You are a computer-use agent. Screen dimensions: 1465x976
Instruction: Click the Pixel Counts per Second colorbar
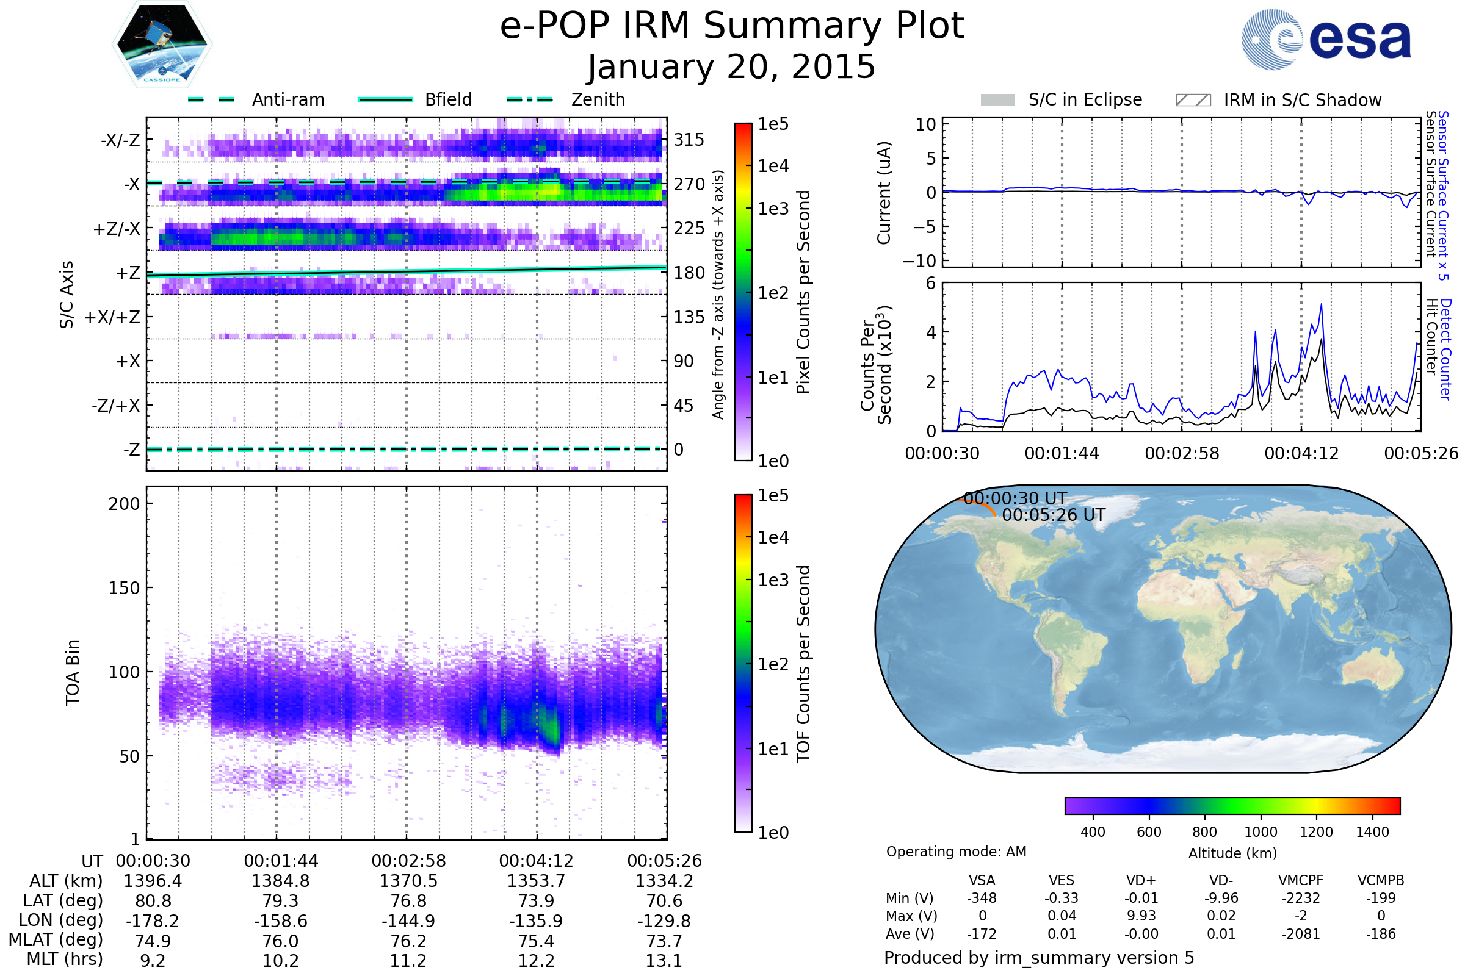tap(743, 292)
